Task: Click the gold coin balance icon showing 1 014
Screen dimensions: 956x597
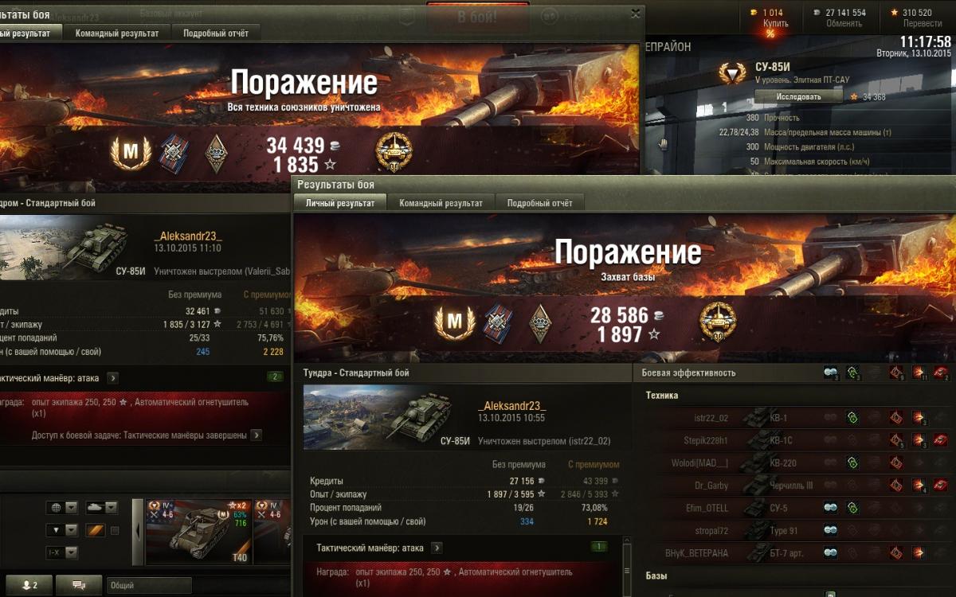Action: (x=754, y=13)
